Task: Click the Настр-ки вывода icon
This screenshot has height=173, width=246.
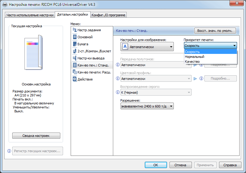Action: (x=75, y=58)
